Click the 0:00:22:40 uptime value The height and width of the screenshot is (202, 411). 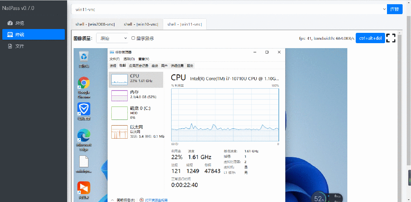pyautogui.click(x=185, y=185)
